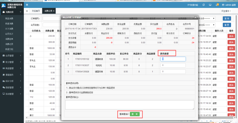Screen dimensions: 238x123
Task: Click the refresh icon in top header
Action: (204, 5)
